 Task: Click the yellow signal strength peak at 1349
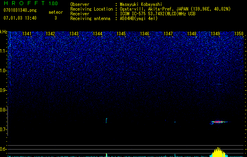218,152
